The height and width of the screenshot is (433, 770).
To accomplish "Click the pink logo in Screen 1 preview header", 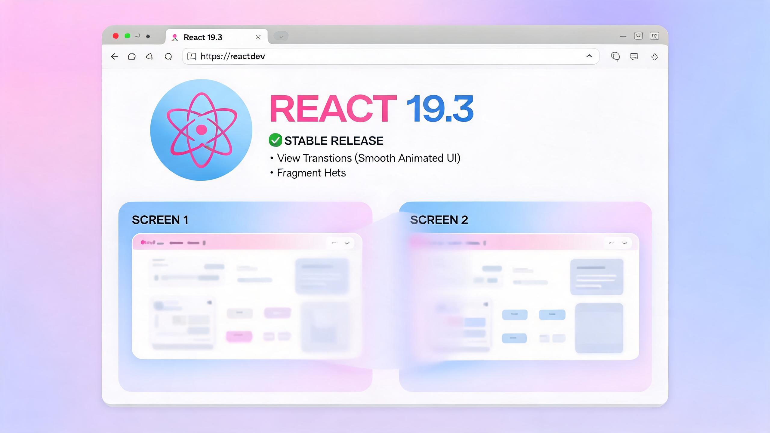I will [148, 242].
